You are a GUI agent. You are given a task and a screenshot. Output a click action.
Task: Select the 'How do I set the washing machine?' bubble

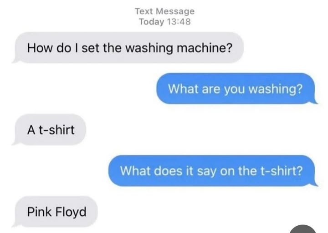[128, 48]
